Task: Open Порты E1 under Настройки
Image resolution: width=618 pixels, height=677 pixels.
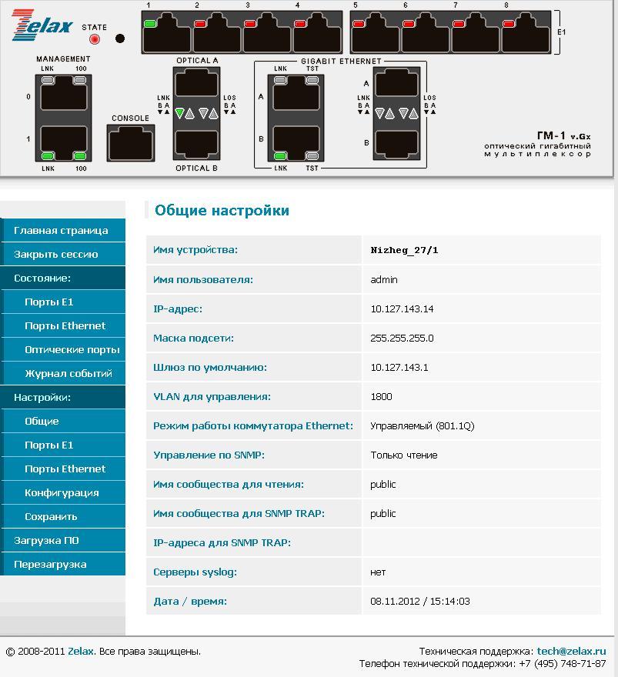Action: click(x=63, y=445)
